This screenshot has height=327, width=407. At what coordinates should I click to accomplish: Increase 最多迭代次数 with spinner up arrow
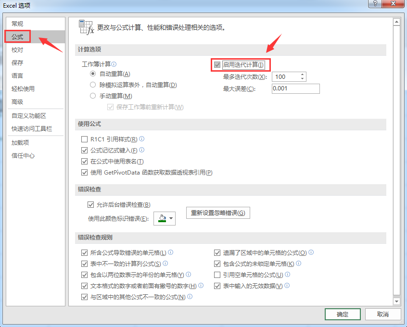[303, 75]
